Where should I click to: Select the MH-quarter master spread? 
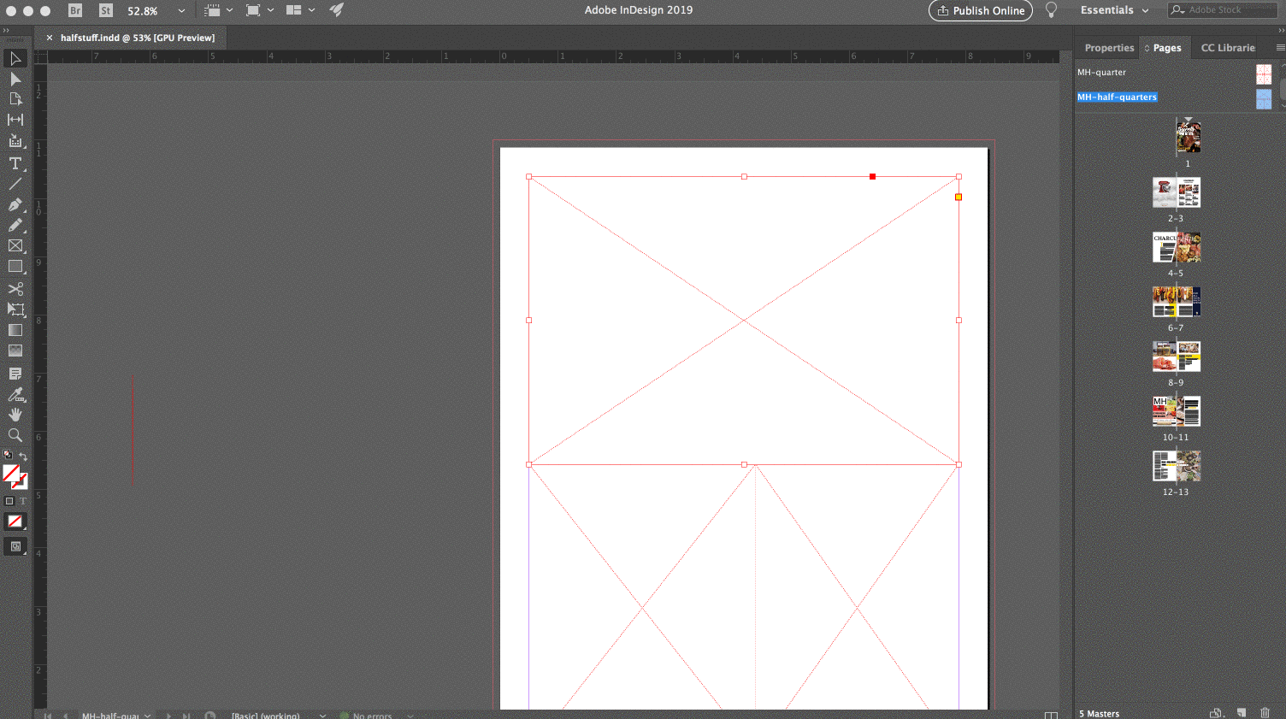[1101, 73]
